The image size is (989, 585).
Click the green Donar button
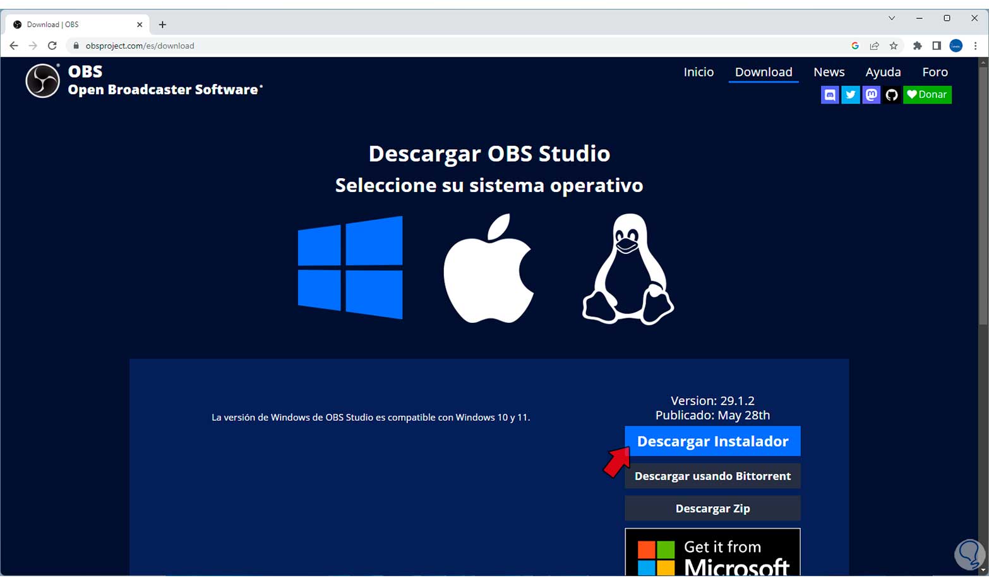coord(927,95)
